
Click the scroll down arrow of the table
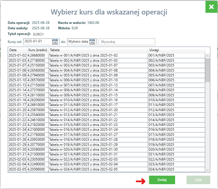click(207, 170)
